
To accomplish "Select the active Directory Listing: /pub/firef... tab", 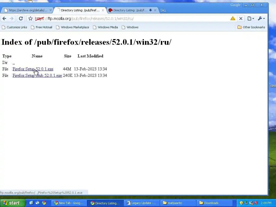I will click(80, 10).
